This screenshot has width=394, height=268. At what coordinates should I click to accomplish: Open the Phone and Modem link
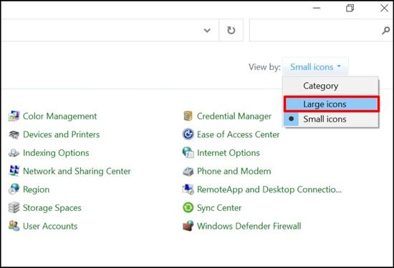pyautogui.click(x=234, y=172)
